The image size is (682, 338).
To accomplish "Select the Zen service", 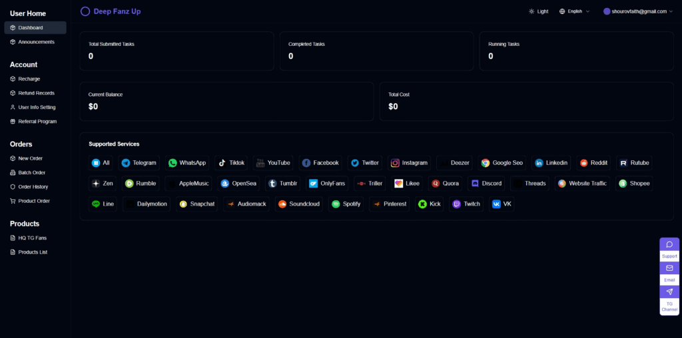I will (102, 184).
